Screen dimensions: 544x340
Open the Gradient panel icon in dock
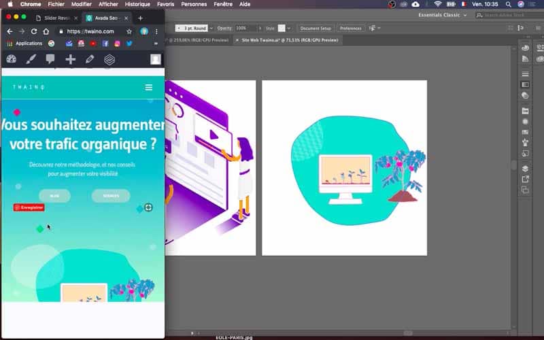(525, 84)
